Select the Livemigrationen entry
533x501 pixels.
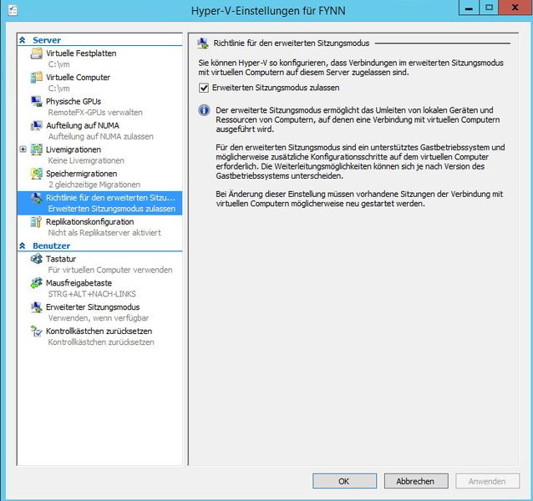pyautogui.click(x=99, y=154)
